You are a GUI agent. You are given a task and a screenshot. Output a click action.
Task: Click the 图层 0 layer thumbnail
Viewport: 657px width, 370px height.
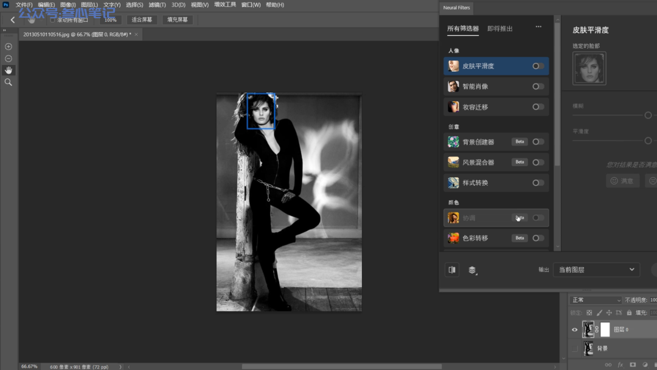[x=588, y=329]
